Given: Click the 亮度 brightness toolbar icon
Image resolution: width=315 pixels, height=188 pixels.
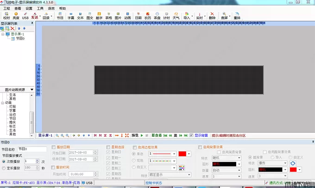Looking at the screenshot, I should click(16, 15).
